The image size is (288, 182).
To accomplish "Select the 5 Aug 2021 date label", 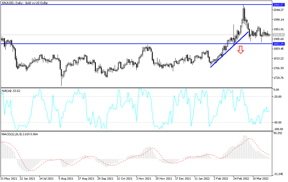I will pyautogui.click(x=66, y=178).
